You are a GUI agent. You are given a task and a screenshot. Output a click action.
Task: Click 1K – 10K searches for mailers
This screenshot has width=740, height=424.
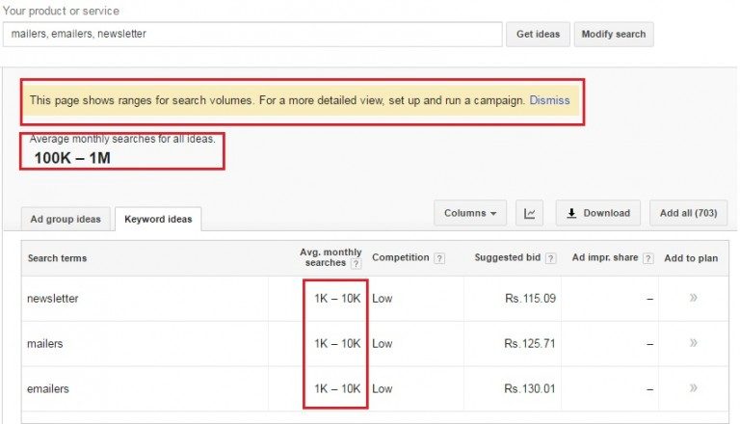tap(337, 344)
